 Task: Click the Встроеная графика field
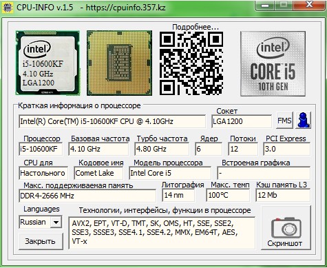coord(264,173)
